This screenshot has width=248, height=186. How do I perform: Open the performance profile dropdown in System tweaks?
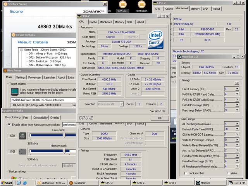click(69, 125)
